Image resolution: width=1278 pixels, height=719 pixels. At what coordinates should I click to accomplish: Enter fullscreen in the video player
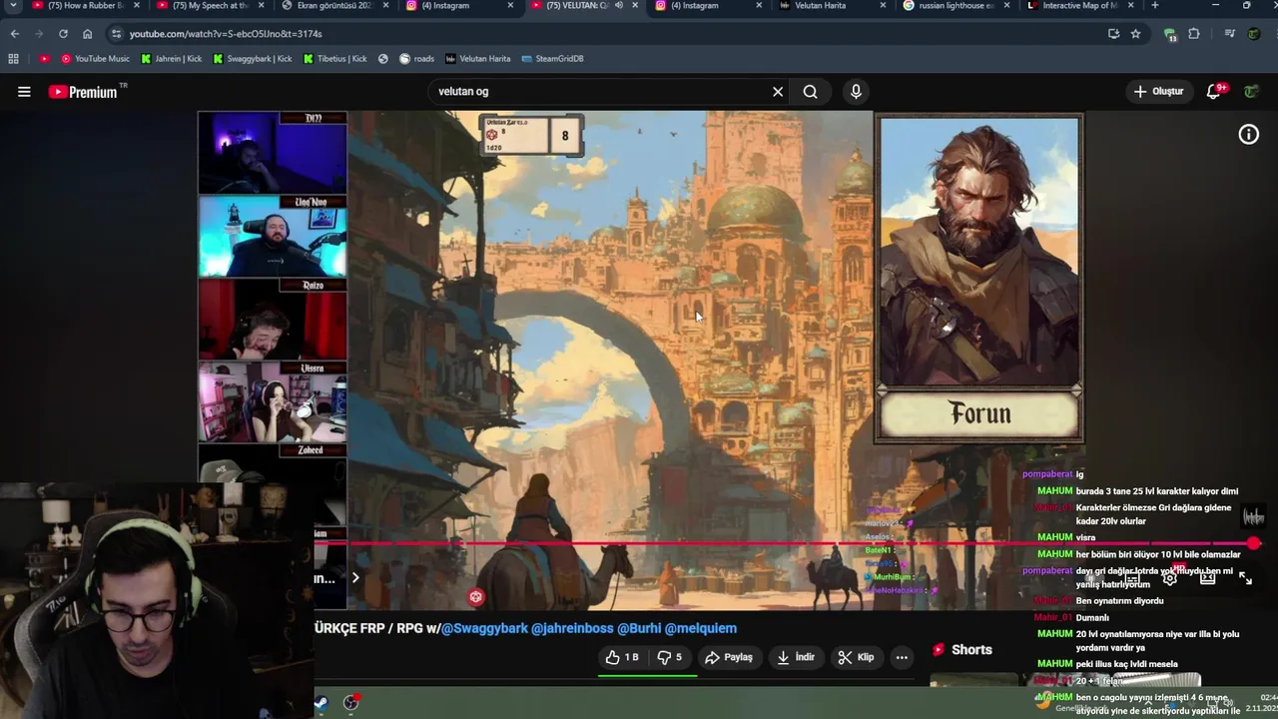pyautogui.click(x=1245, y=578)
